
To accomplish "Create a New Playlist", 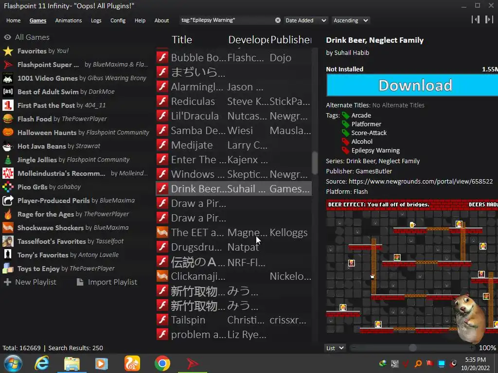I will (30, 282).
